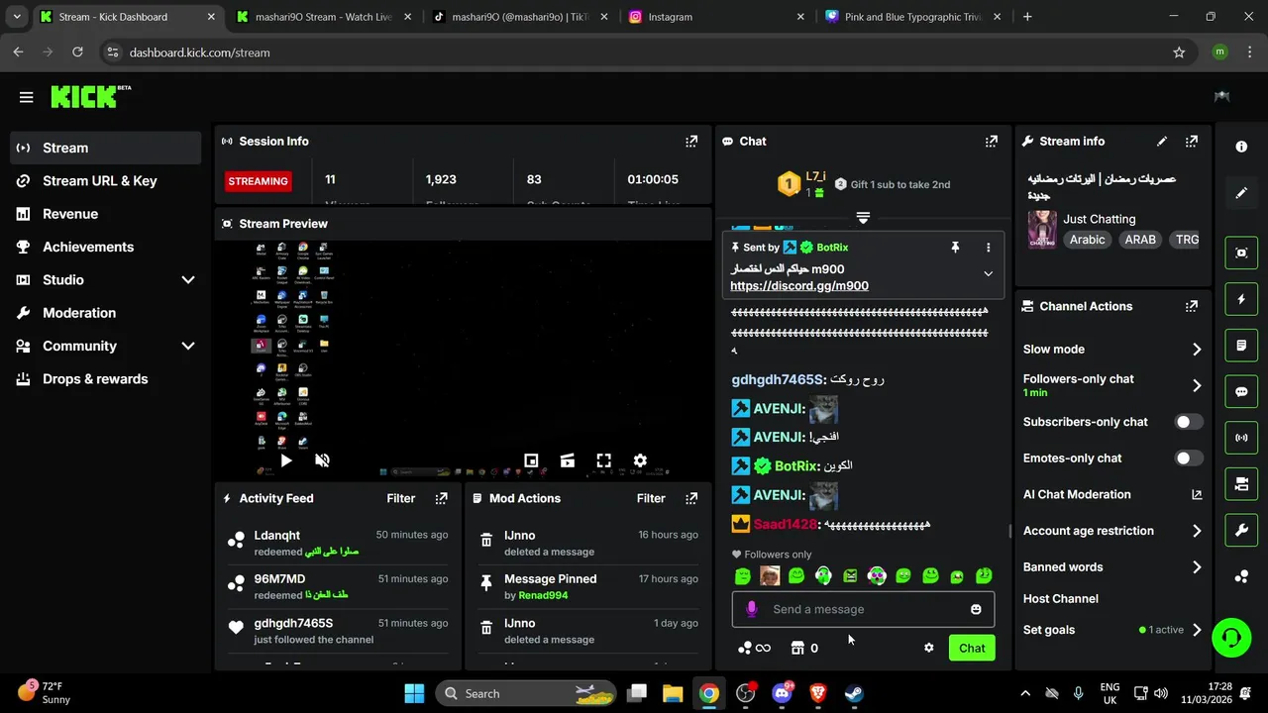1268x713 pixels.
Task: Click the speech bubble icon in right sidebar
Action: (1241, 391)
